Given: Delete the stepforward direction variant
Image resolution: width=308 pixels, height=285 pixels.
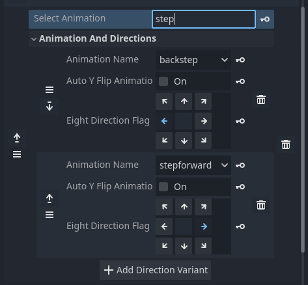Looking at the screenshot, I should click(x=261, y=205).
